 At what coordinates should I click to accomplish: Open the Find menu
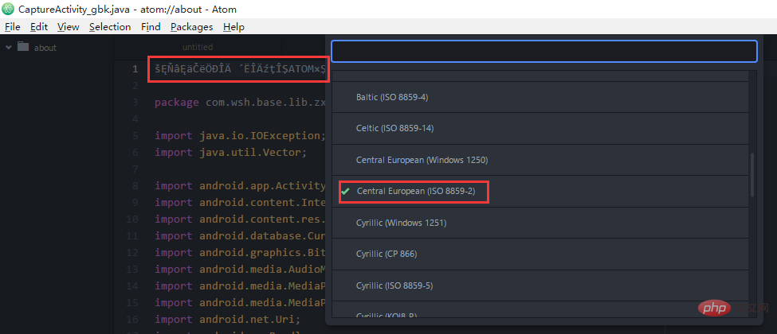click(x=151, y=27)
